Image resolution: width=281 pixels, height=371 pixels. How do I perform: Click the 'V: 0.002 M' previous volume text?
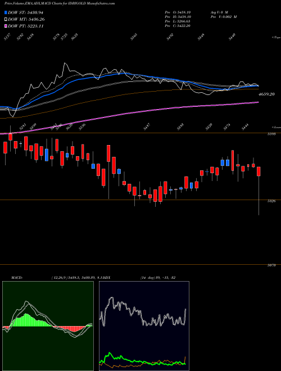(x=228, y=17)
